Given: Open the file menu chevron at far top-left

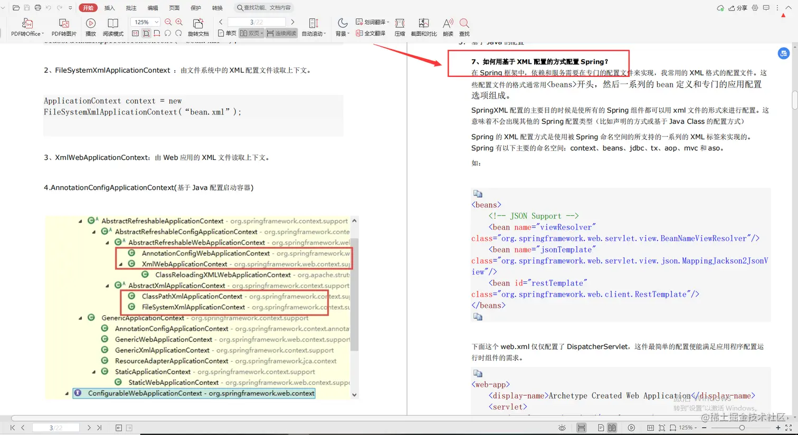Looking at the screenshot, I should (x=3, y=8).
